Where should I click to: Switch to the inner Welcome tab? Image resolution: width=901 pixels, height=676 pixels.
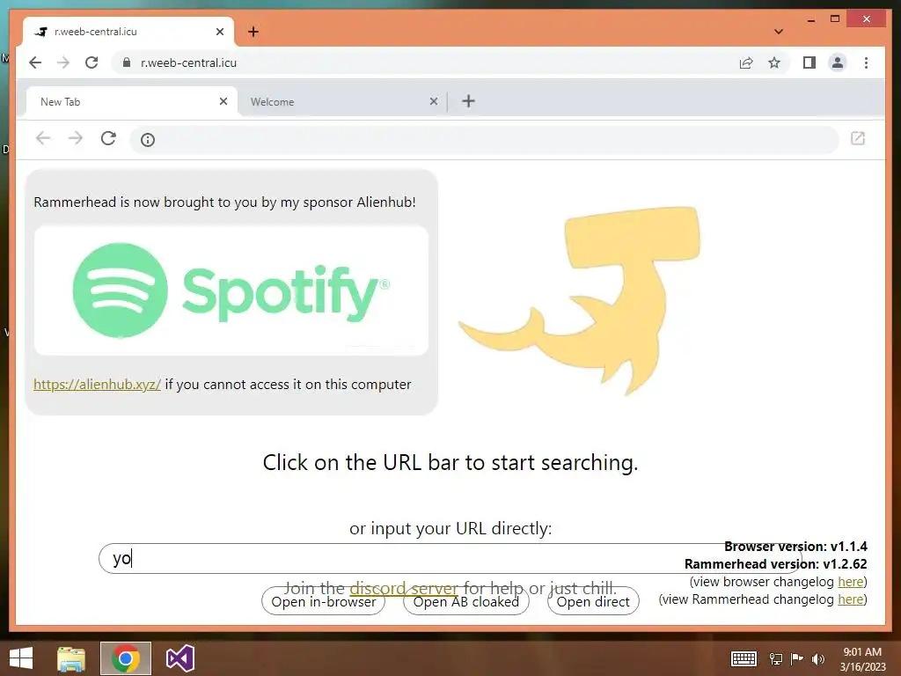[x=342, y=102]
